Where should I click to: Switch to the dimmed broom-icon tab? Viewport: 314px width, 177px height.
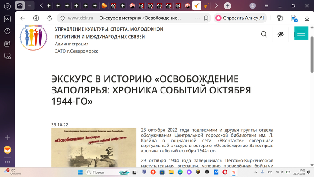[x=205, y=6]
